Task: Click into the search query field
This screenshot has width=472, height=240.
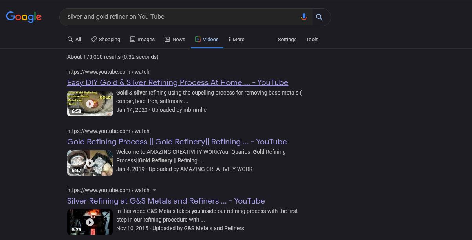Action: pos(181,17)
